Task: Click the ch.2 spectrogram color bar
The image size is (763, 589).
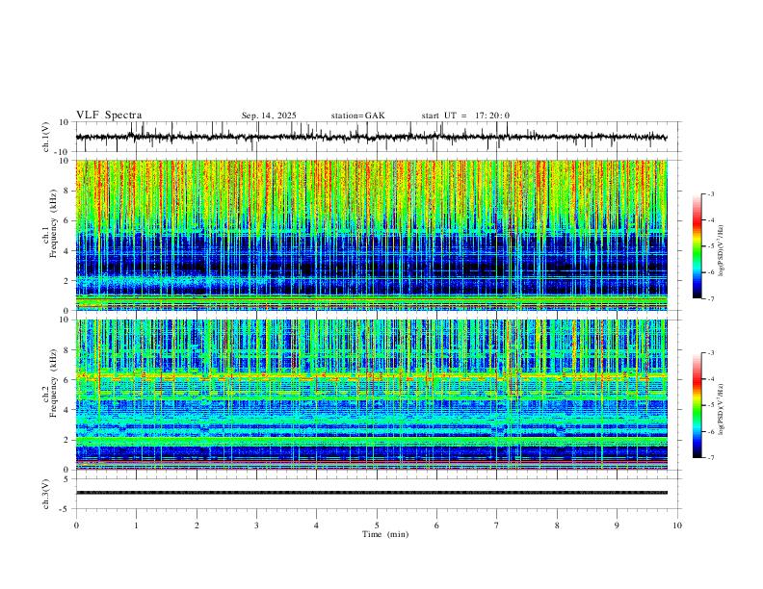Action: coord(697,405)
